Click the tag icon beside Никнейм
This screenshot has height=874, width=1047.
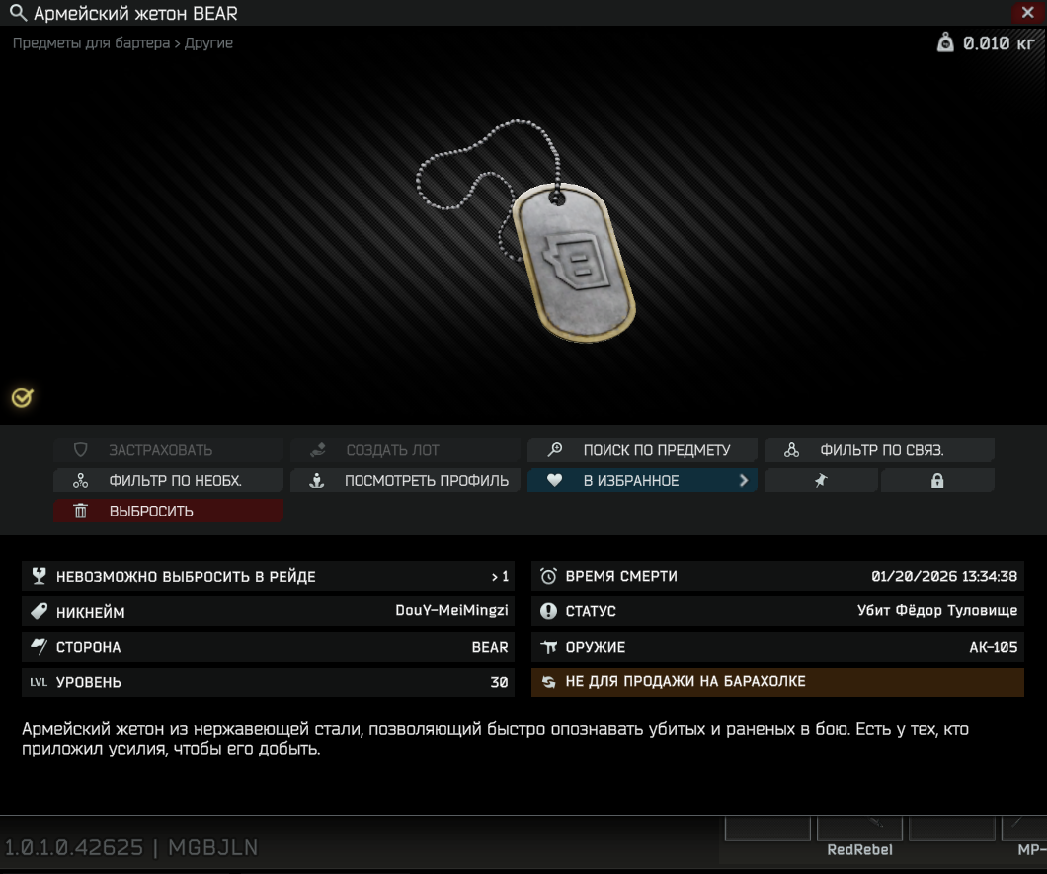(39, 611)
